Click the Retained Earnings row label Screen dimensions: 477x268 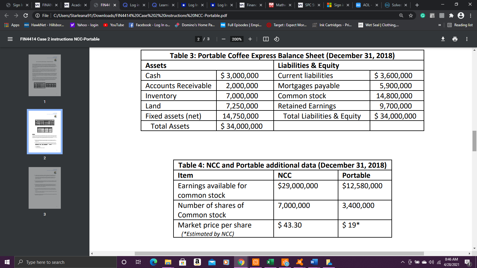click(x=307, y=106)
